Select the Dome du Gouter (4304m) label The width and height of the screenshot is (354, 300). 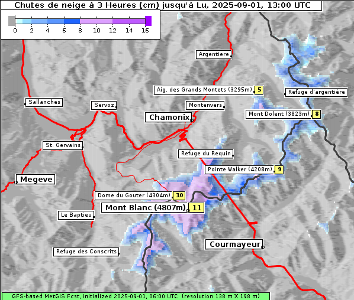(x=133, y=195)
